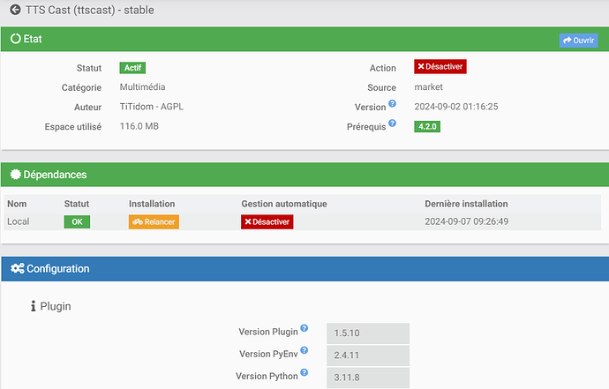Click the Dernière installation column header
This screenshot has height=389, width=609.
point(466,204)
